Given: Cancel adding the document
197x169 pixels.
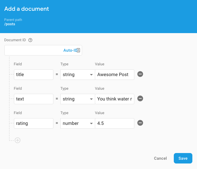Looking at the screenshot, I should 160,158.
